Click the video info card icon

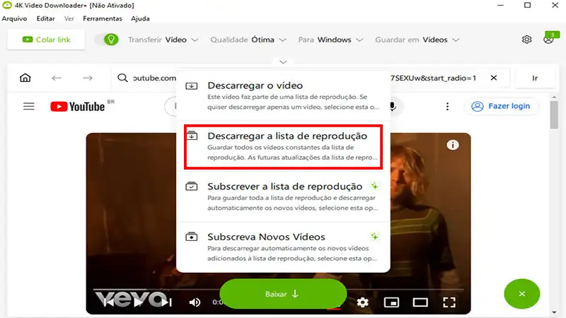[x=453, y=145]
